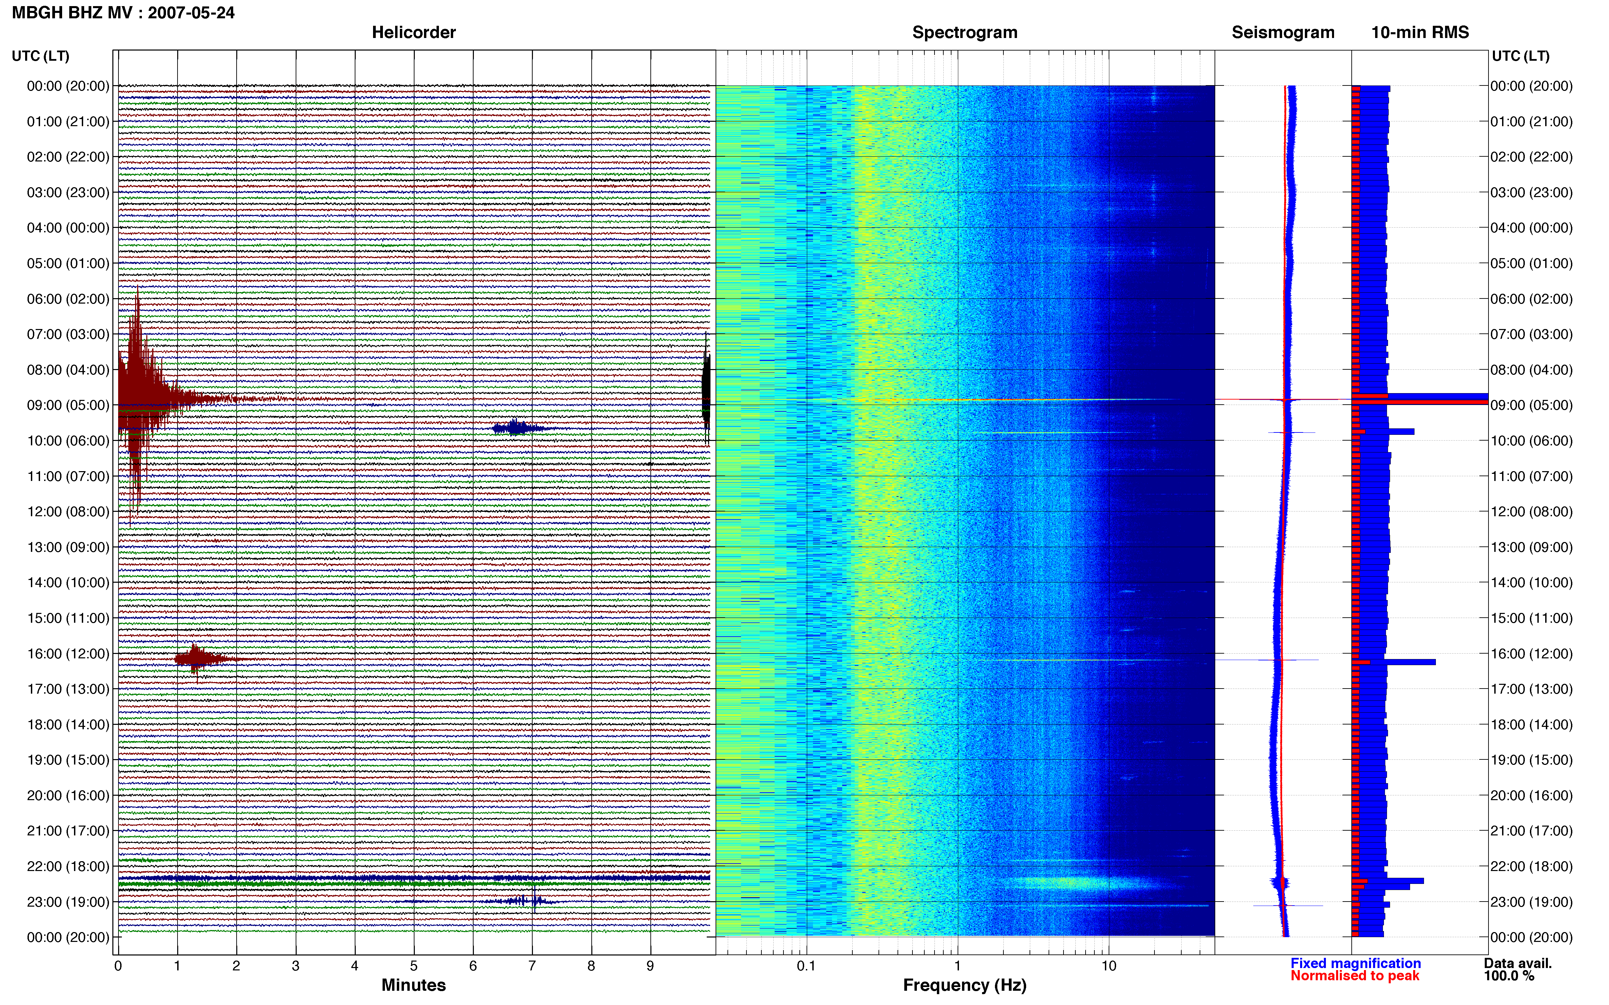Click the minute tick label '0'
This screenshot has width=1609, height=1005.
coord(118,966)
